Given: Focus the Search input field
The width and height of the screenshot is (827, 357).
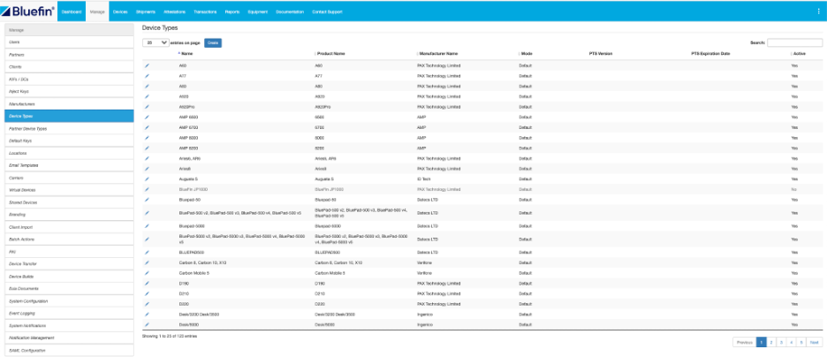Looking at the screenshot, I should tap(795, 42).
